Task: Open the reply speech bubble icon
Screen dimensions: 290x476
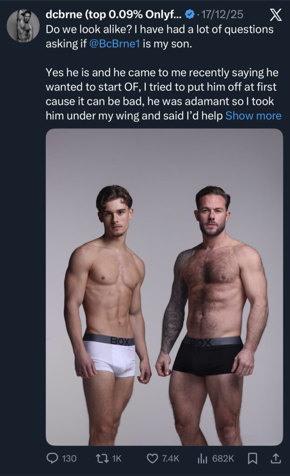Action: 52,458
